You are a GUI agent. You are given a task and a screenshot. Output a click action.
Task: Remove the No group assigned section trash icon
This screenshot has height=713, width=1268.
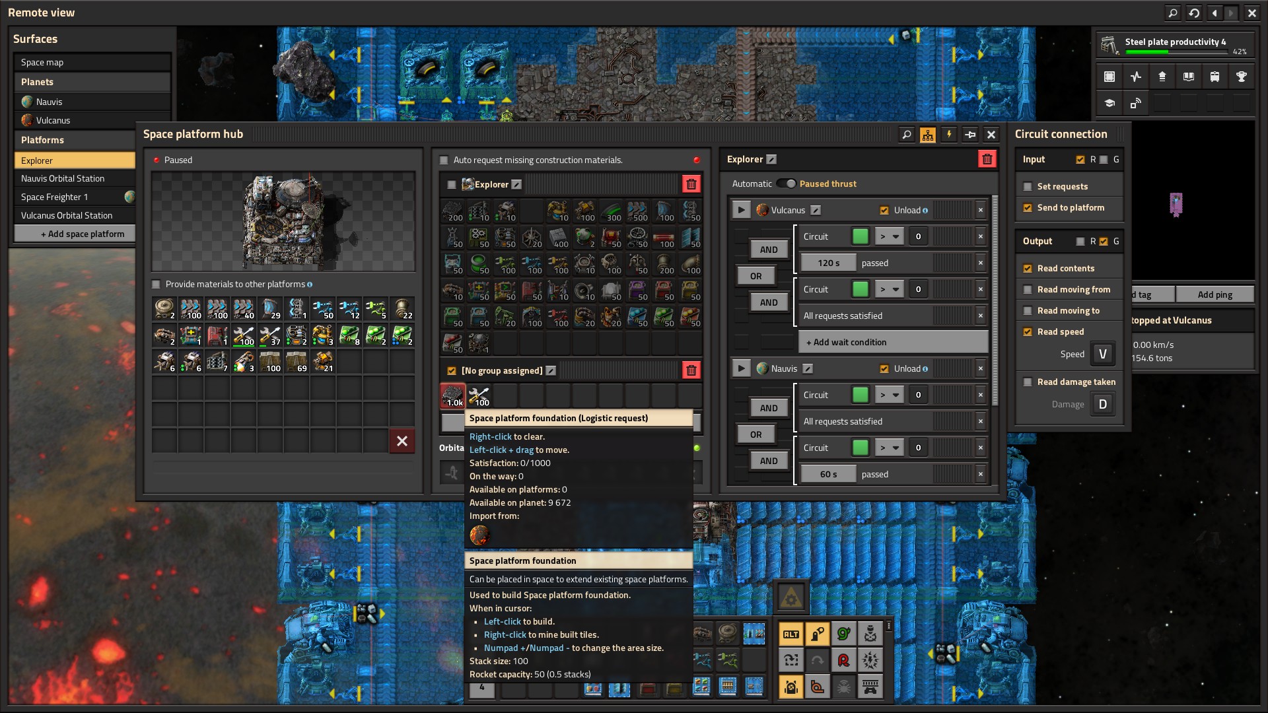(x=691, y=370)
